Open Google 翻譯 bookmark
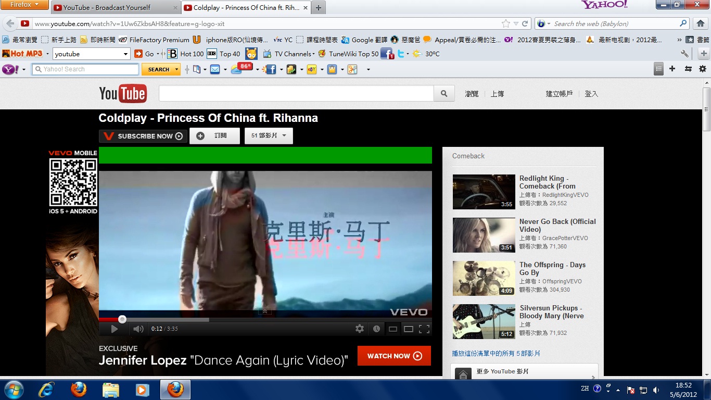 coord(365,40)
